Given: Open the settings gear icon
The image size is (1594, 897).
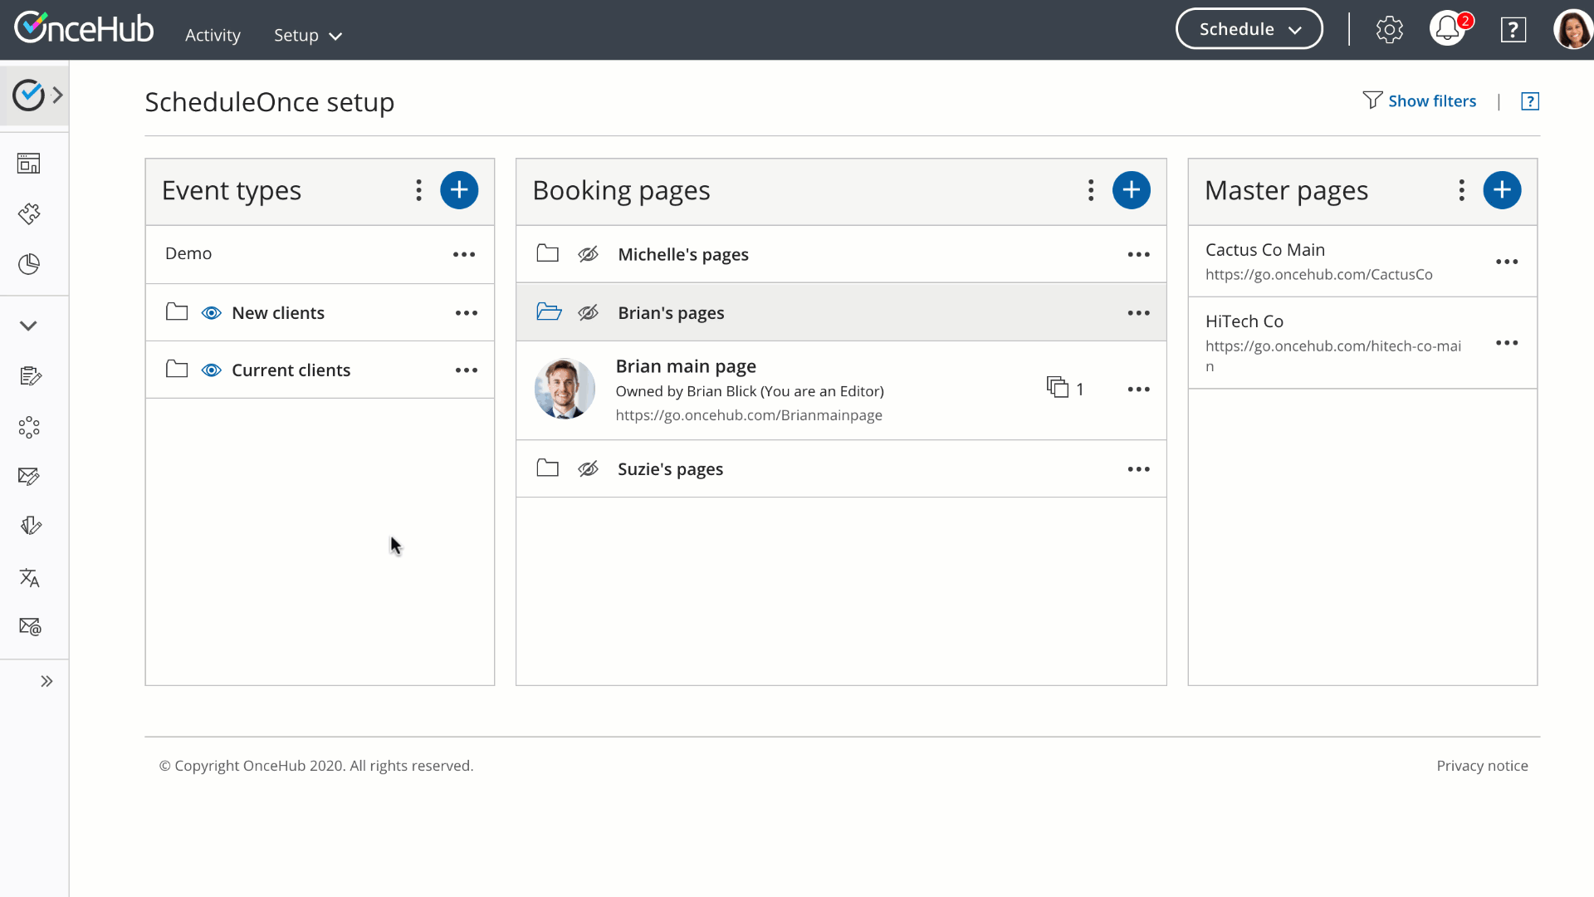Looking at the screenshot, I should (x=1389, y=30).
